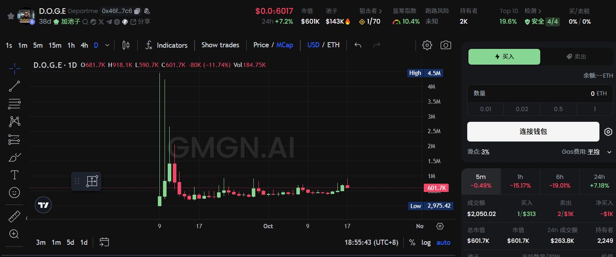Viewport: 616px width, 257px height.
Task: Open the magnifier zoom-in tool
Action: pyautogui.click(x=14, y=234)
